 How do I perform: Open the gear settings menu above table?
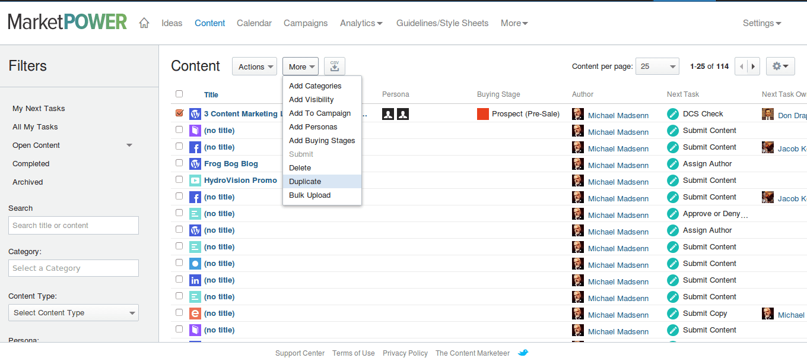tap(780, 67)
